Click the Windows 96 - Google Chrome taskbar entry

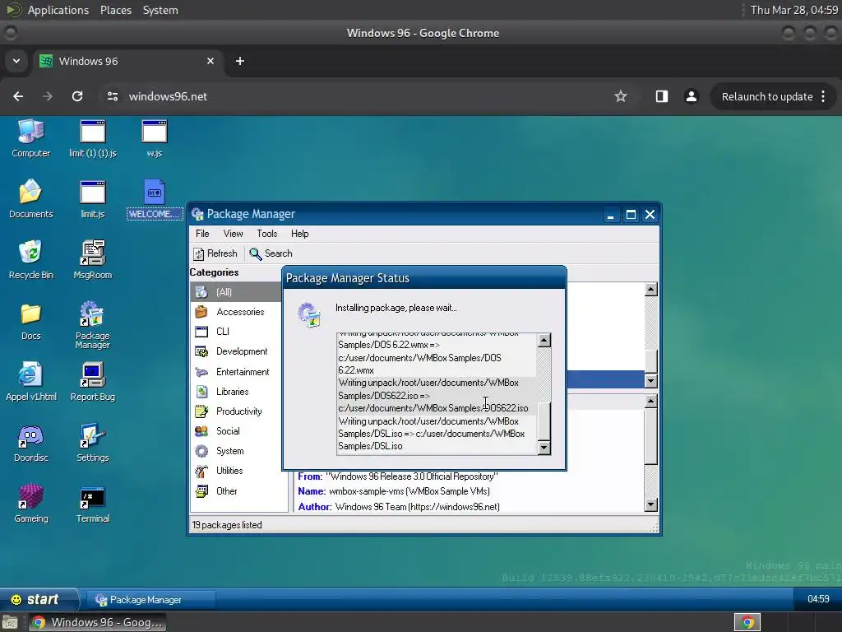coord(97,622)
